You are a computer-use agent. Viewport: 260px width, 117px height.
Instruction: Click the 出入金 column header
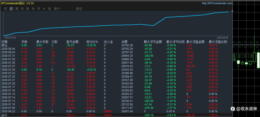pos(108,42)
